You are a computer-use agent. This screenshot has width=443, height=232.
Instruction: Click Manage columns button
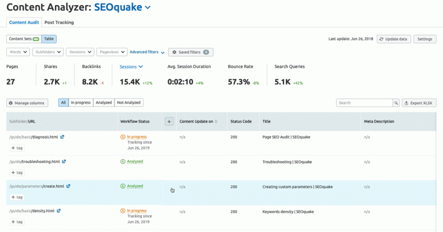[x=27, y=103]
